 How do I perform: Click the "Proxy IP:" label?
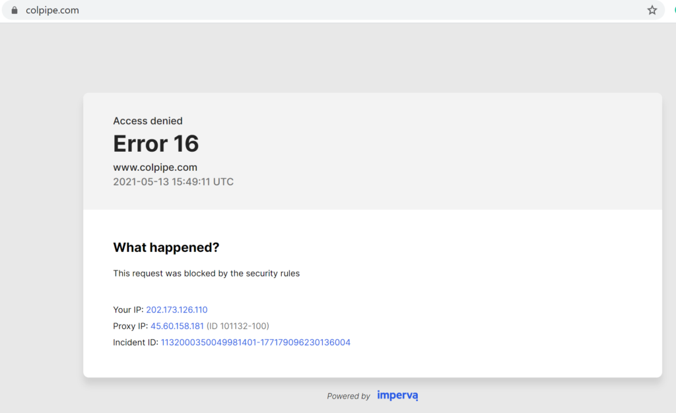pos(131,326)
